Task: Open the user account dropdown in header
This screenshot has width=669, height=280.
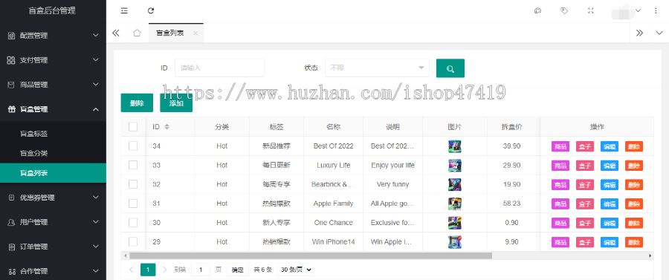Action: coord(625,11)
